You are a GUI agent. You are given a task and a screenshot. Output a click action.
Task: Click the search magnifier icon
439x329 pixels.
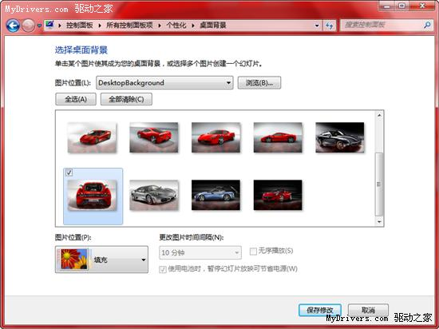[427, 26]
